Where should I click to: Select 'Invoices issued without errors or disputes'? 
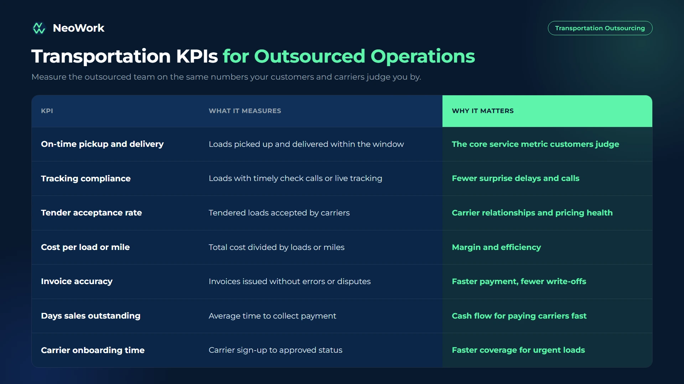coord(290,281)
